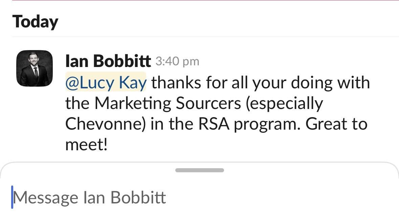Click the word especially in the message
The image size is (399, 220).
point(284,104)
